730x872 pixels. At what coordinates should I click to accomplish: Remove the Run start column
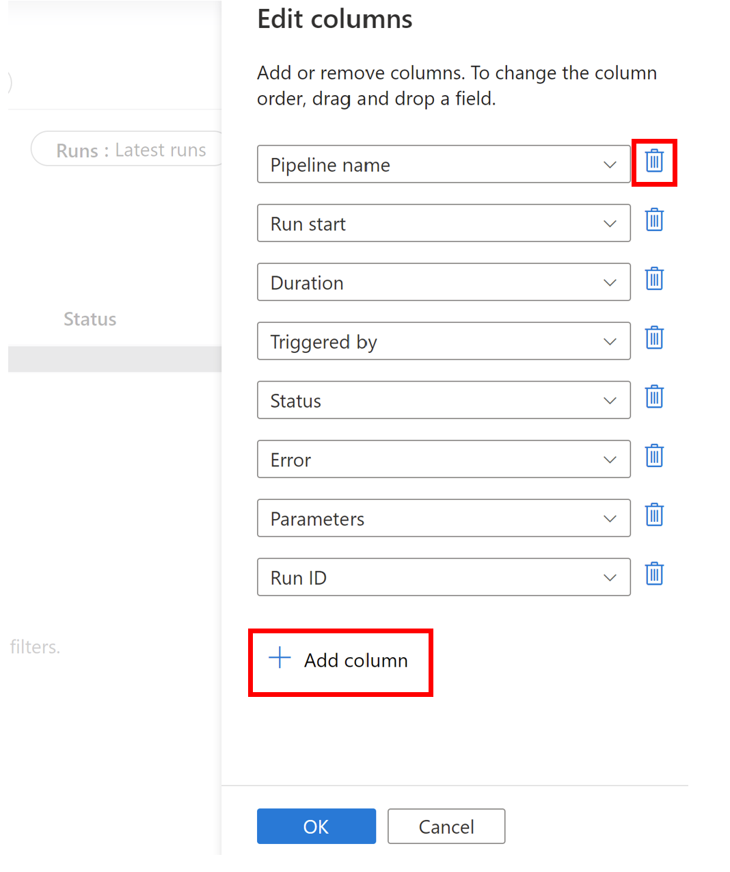(654, 220)
